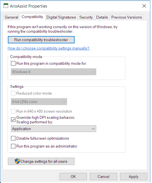Switch to the General tab
Image resolution: width=152 pixels, height=183 pixels.
click(x=11, y=17)
